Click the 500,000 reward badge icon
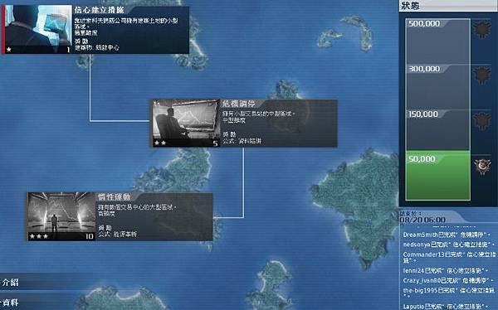The width and height of the screenshot is (498, 310). [x=482, y=29]
